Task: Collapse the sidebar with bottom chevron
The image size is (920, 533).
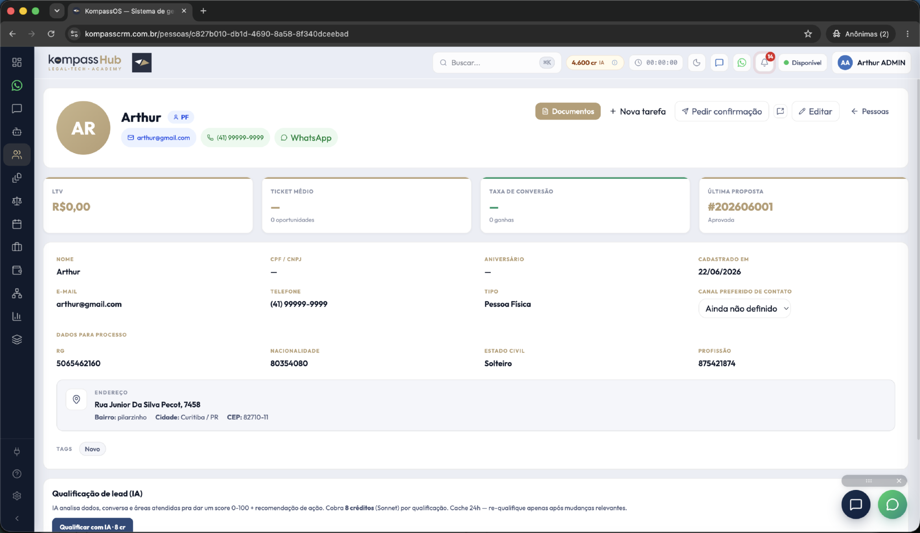Action: coord(17,518)
